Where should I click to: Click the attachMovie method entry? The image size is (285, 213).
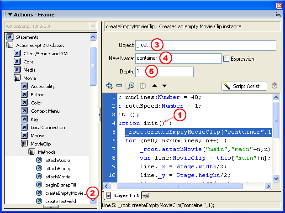(x=58, y=177)
